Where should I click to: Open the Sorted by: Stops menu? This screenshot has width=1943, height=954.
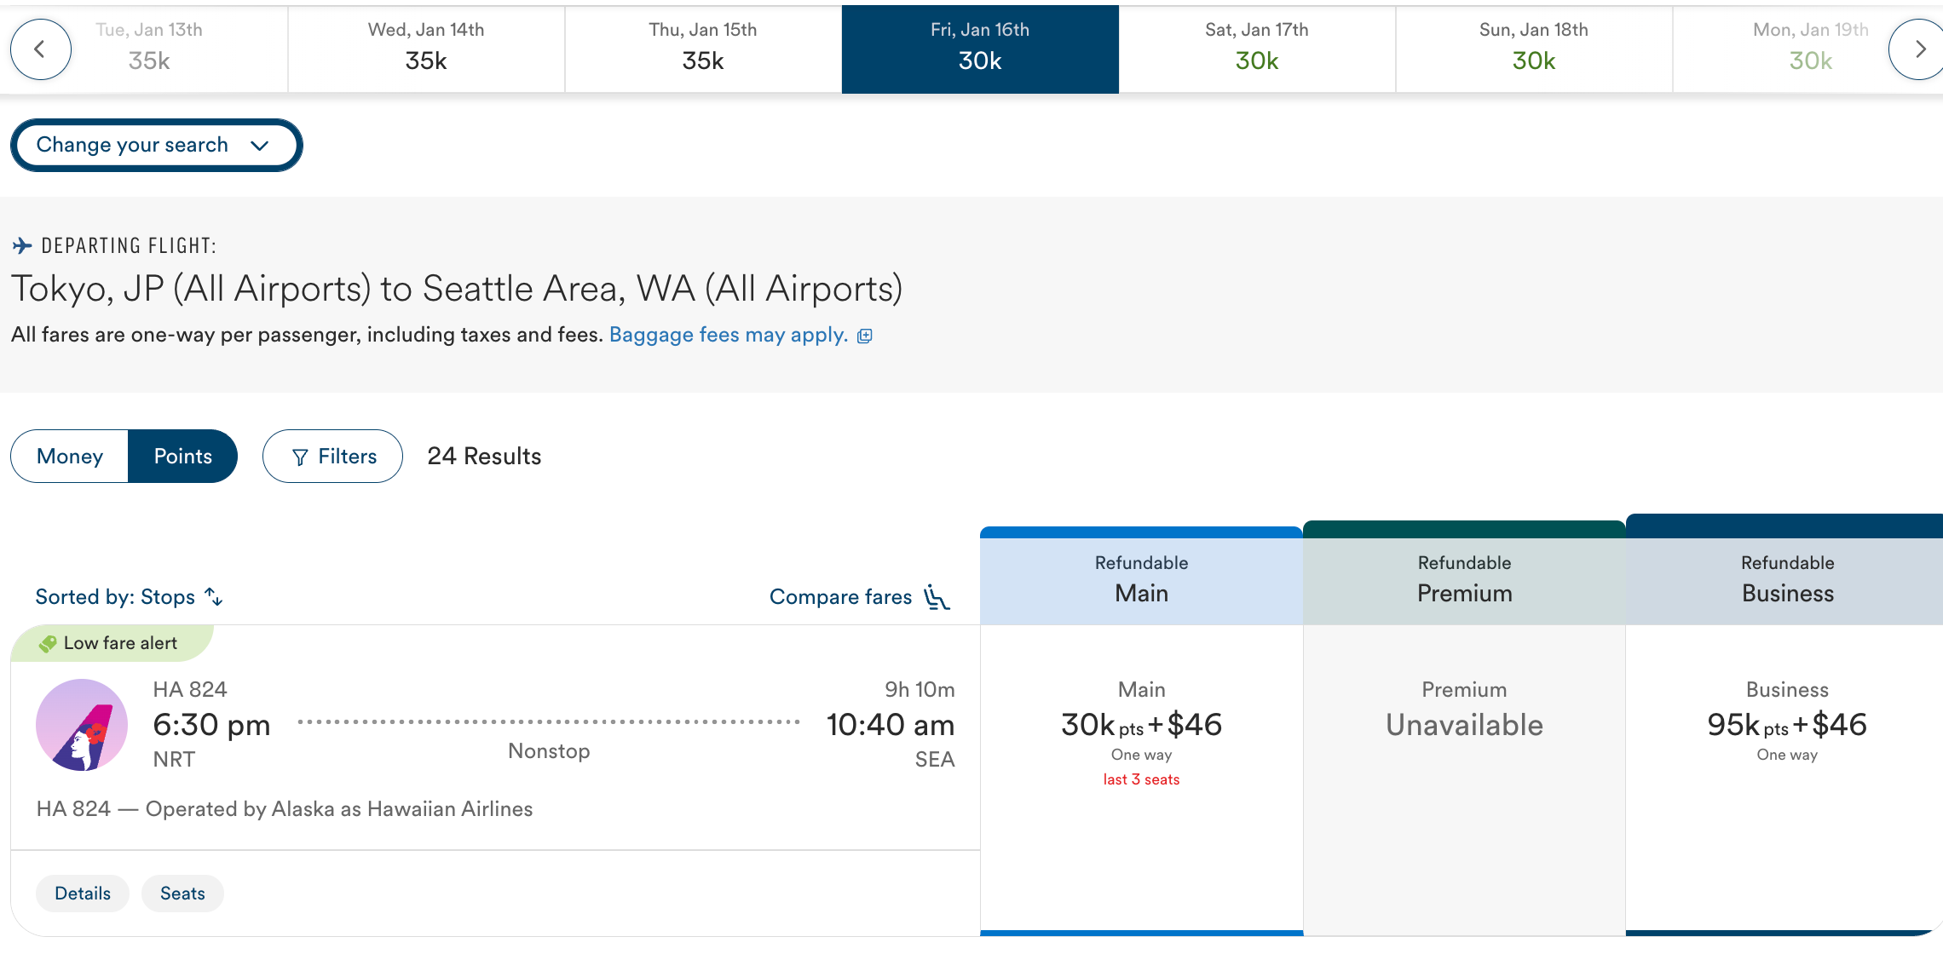click(115, 597)
